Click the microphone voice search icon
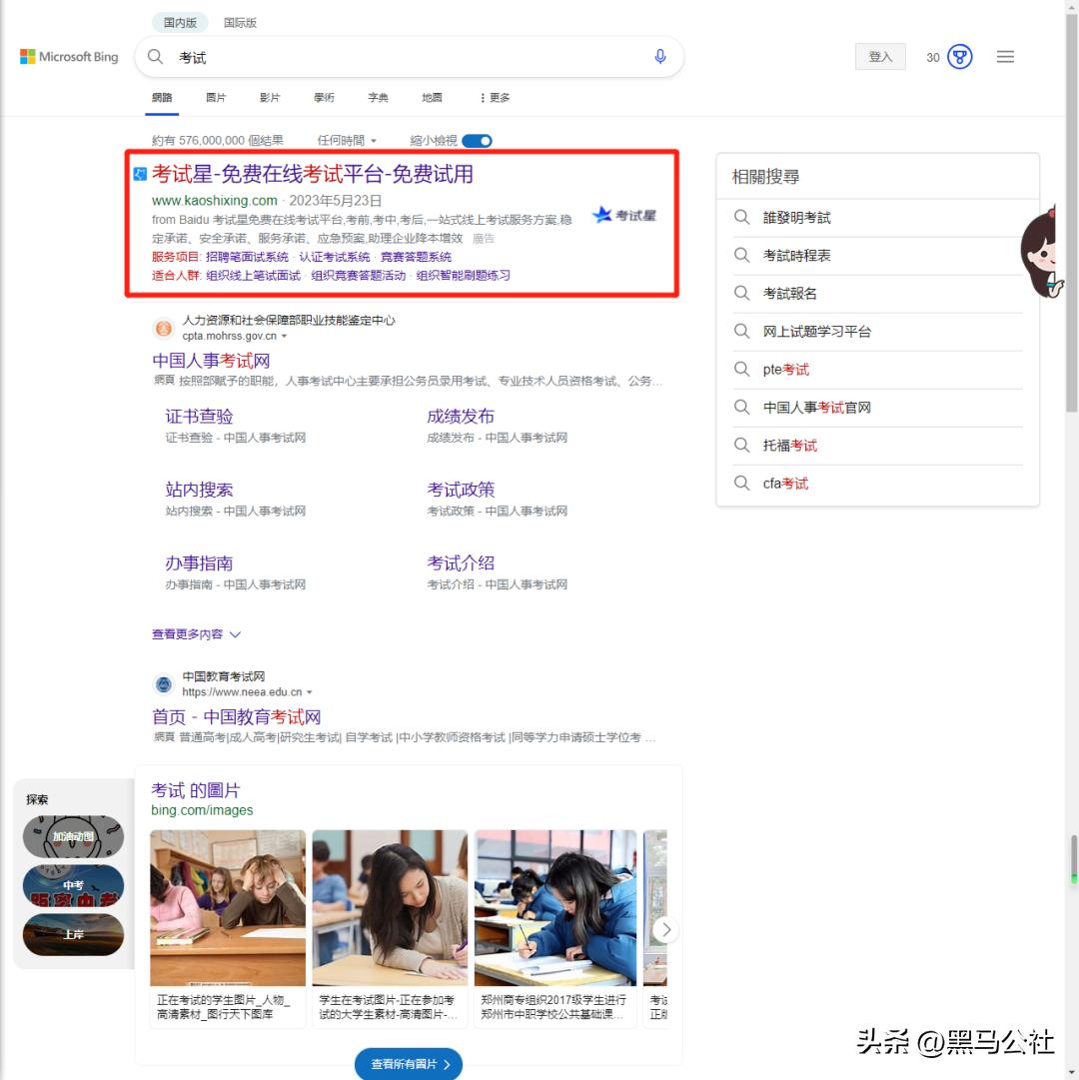This screenshot has height=1080, width=1079. click(x=659, y=57)
